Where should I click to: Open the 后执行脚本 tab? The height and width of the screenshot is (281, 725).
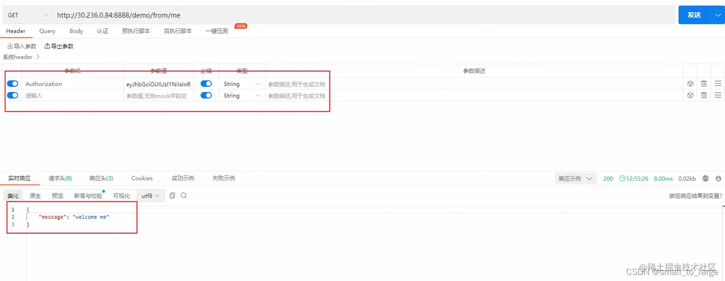[178, 31]
